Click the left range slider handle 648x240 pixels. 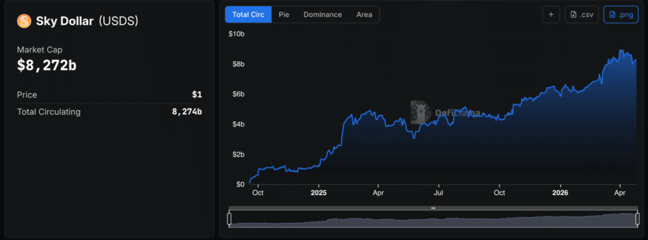[229, 219]
